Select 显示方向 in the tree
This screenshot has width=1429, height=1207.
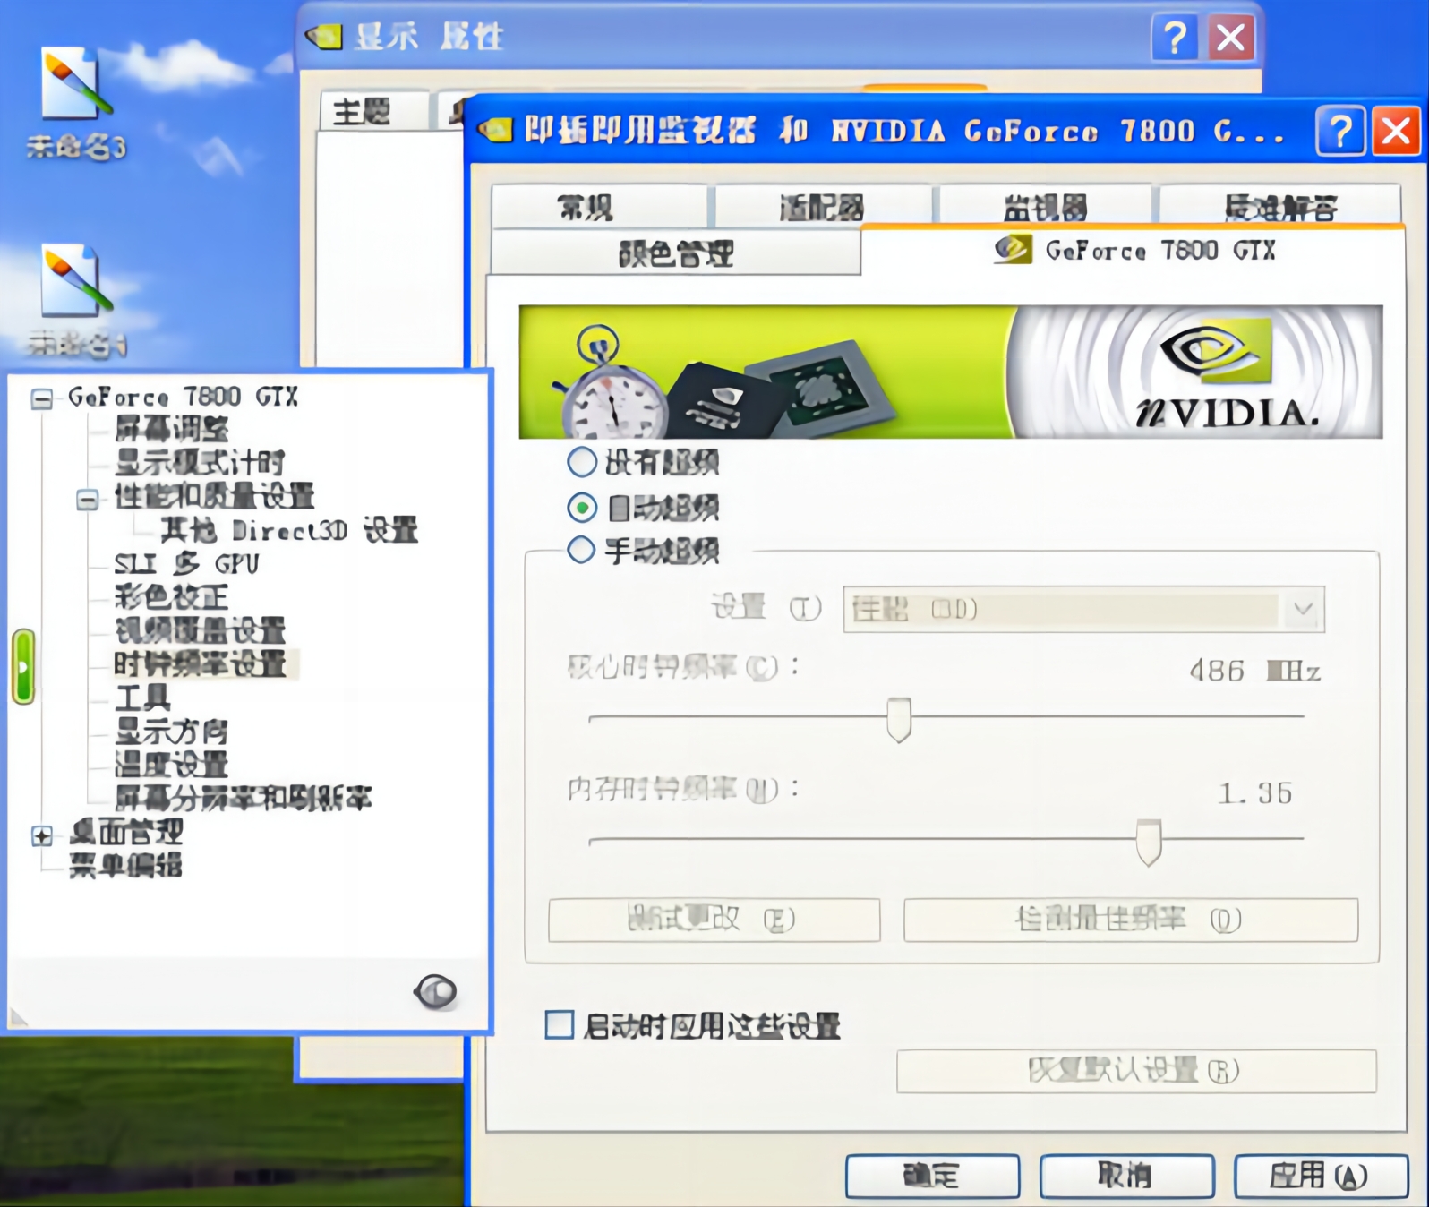[x=171, y=731]
